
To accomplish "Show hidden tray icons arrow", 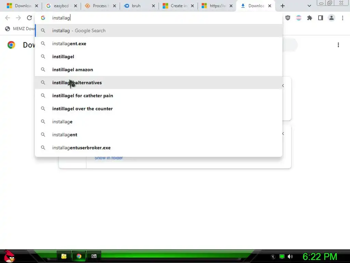I will [x=273, y=257].
